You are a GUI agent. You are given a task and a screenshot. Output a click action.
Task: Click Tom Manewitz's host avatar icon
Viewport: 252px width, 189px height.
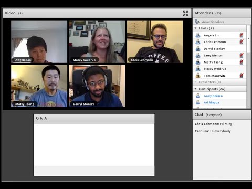pyautogui.click(x=198, y=76)
